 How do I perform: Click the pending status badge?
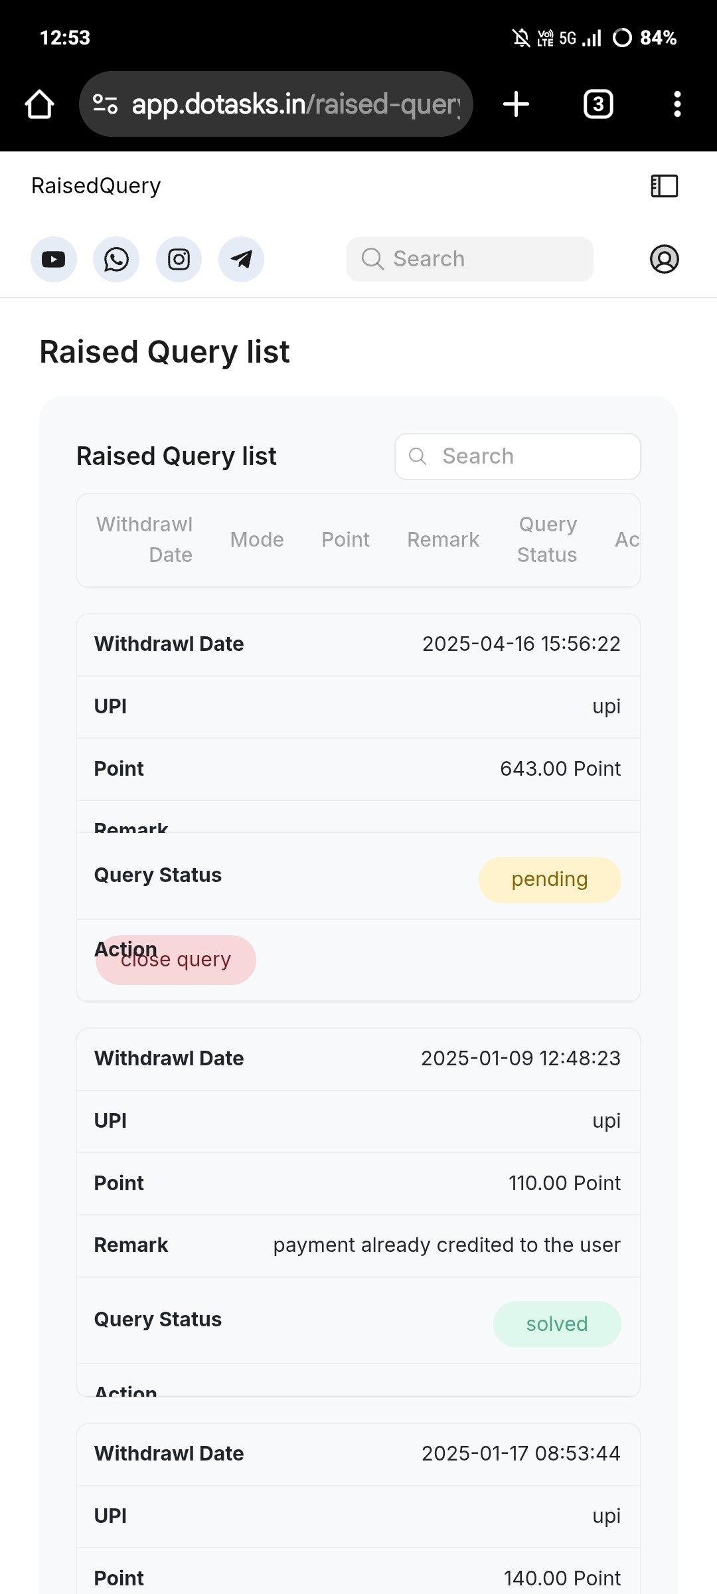[550, 879]
